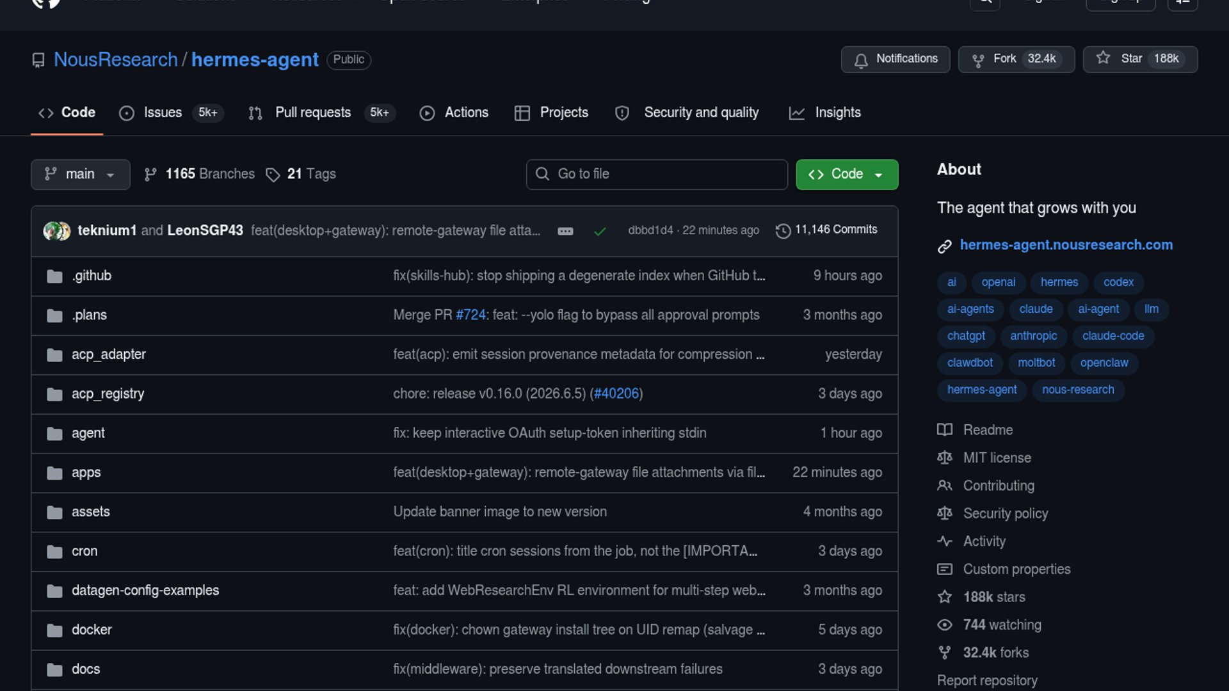Image resolution: width=1229 pixels, height=691 pixels.
Task: Click the commit history clock icon
Action: (x=783, y=231)
